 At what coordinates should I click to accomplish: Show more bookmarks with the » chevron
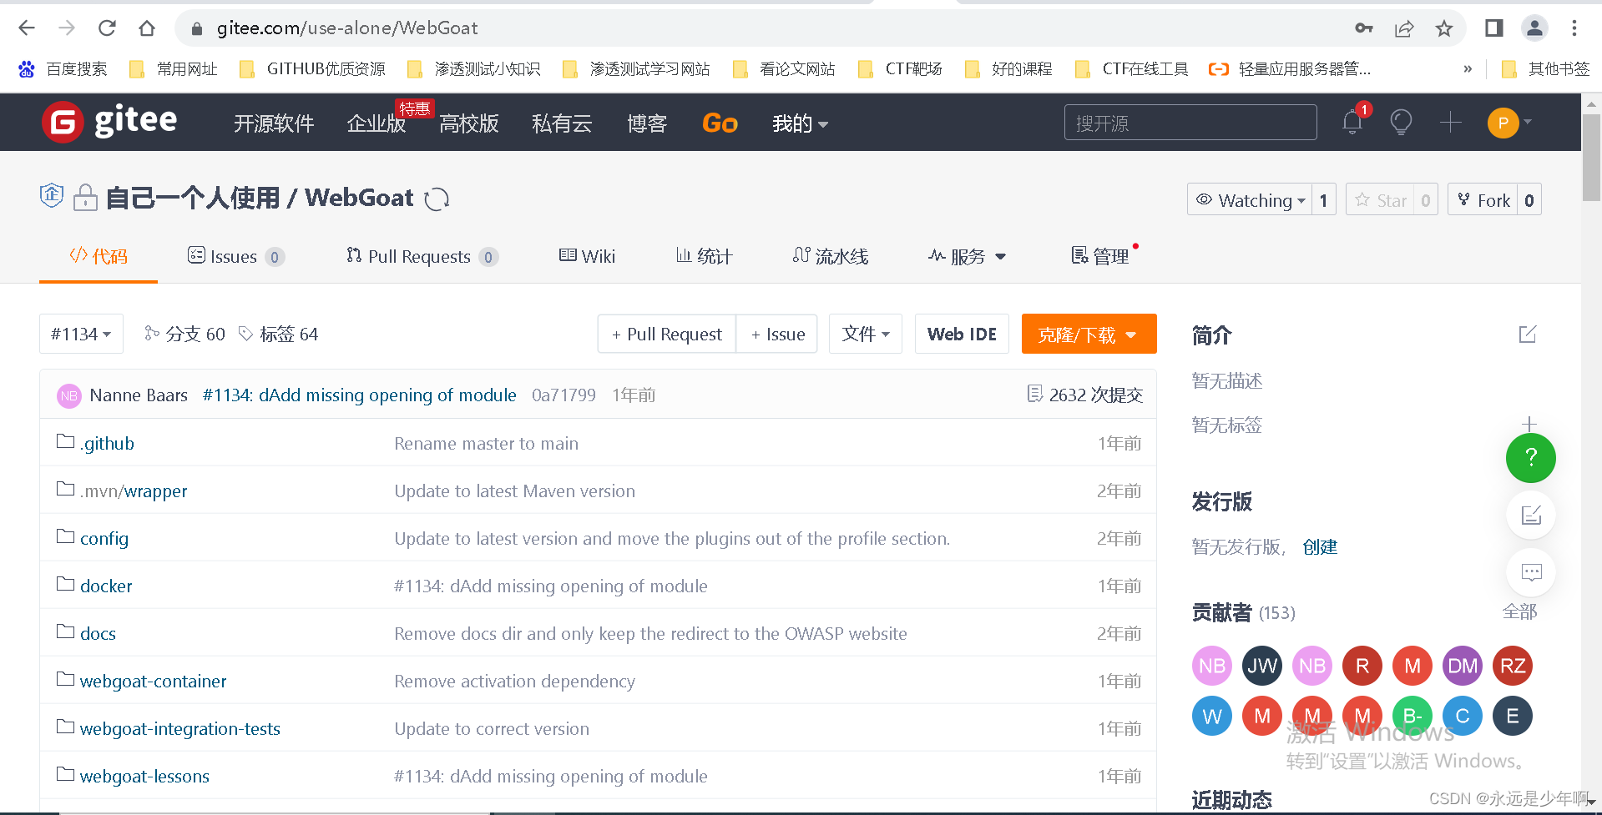1468,69
